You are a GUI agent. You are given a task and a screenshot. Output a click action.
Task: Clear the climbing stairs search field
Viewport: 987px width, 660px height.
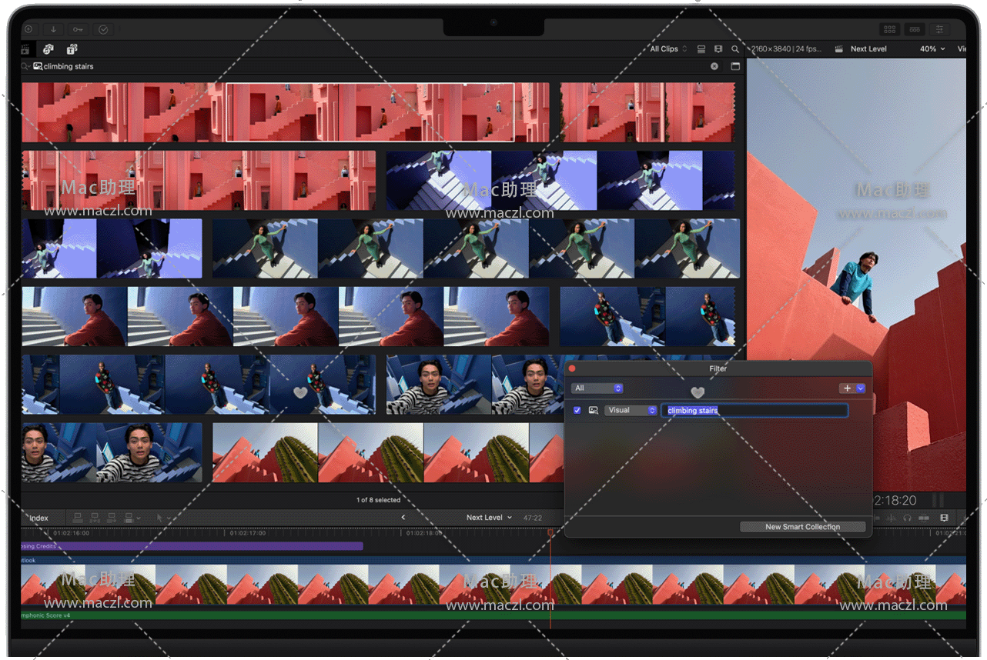coord(714,66)
